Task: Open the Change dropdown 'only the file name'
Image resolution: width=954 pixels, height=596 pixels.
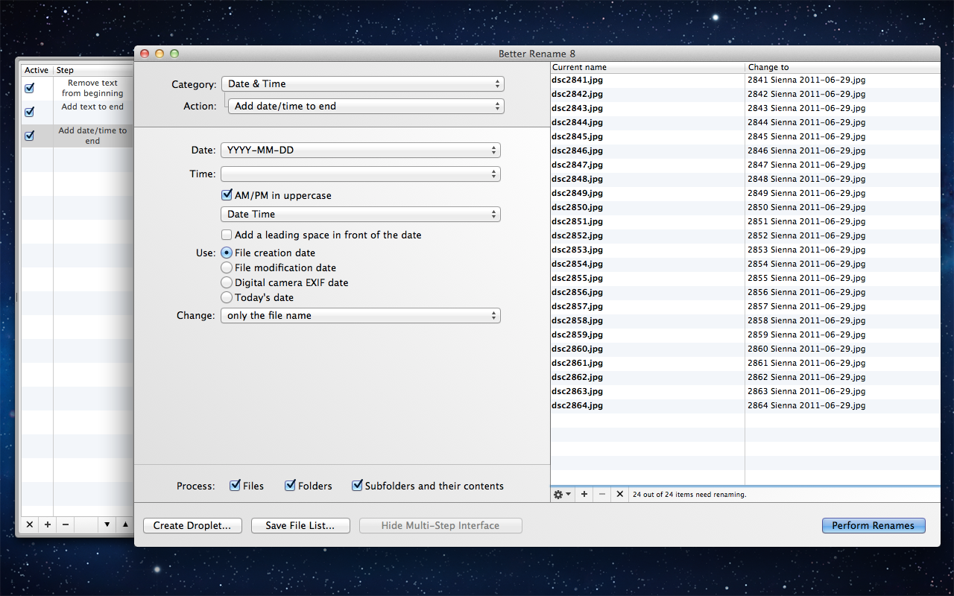Action: (361, 315)
